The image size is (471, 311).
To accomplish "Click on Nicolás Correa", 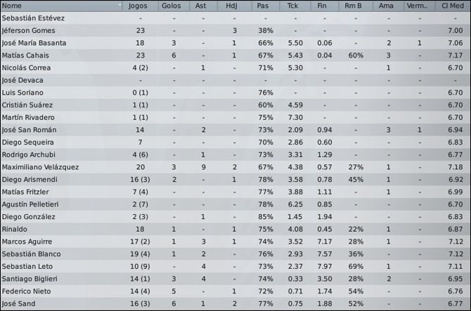I will tap(26, 68).
